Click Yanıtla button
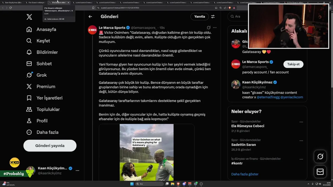Viewport: 333px width, 187px height. (x=200, y=17)
